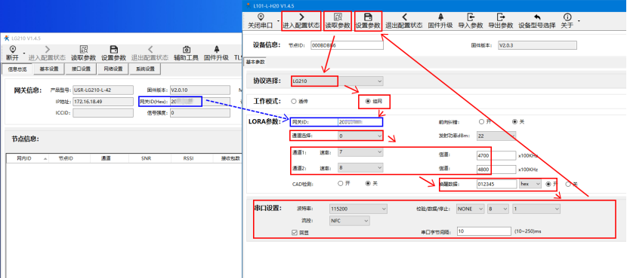The width and height of the screenshot is (627, 278).
Task: Select 组网 work mode radio button
Action: 368,101
